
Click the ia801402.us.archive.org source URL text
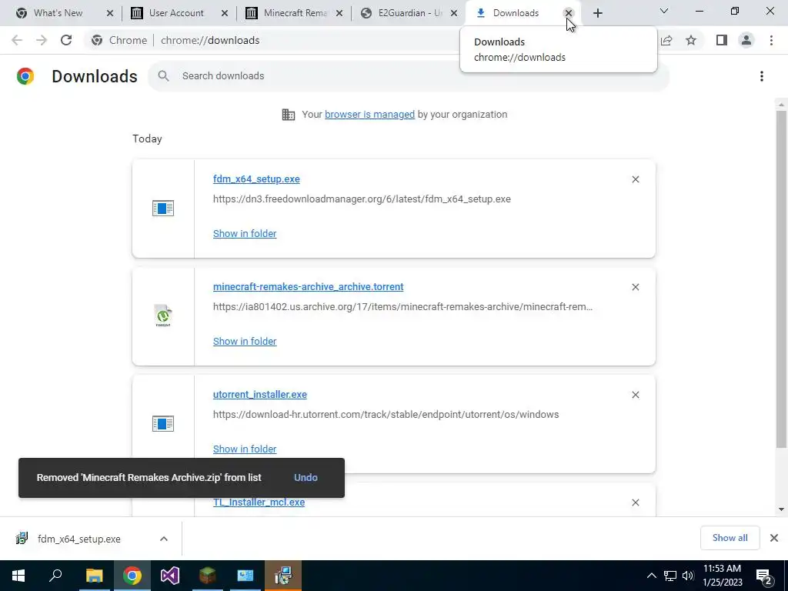click(x=402, y=306)
